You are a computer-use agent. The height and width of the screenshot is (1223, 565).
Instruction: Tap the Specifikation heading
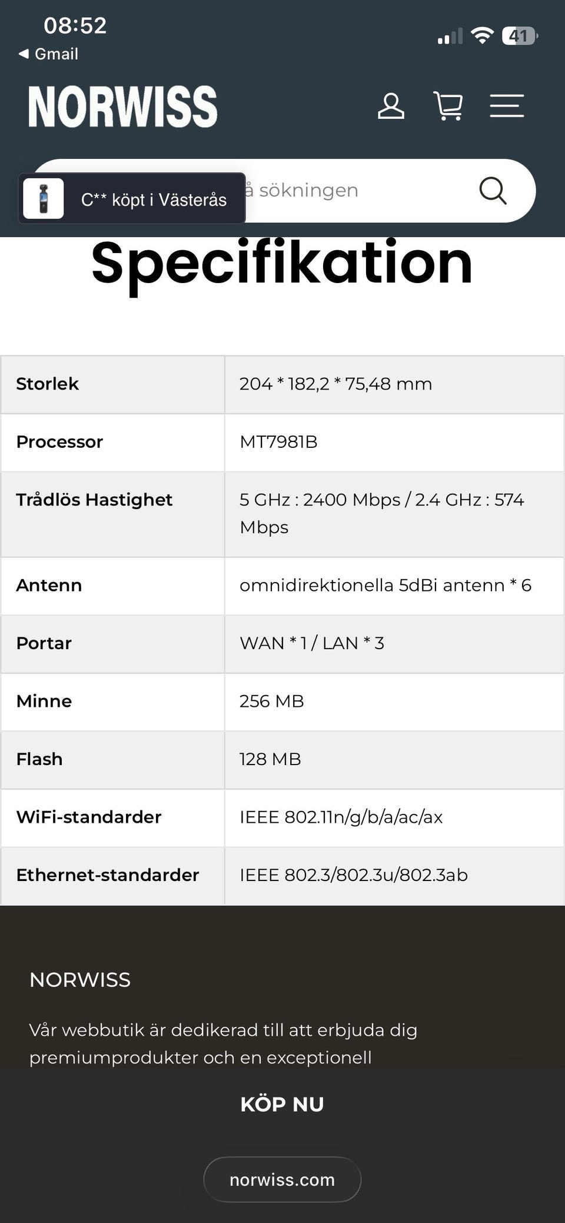point(282,263)
